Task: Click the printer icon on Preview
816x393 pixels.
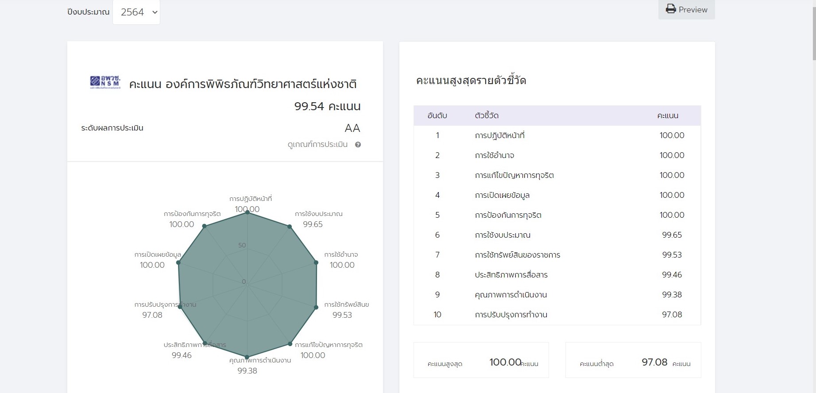Action: pyautogui.click(x=671, y=9)
